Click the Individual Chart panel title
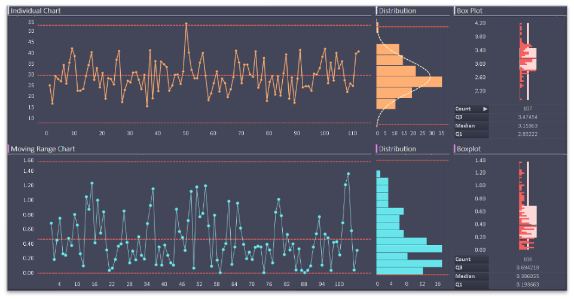Image resolution: width=574 pixels, height=299 pixels. tap(36, 11)
